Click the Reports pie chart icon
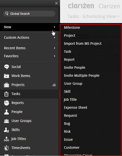Viewport: 122px width, 156px height. 6,103
